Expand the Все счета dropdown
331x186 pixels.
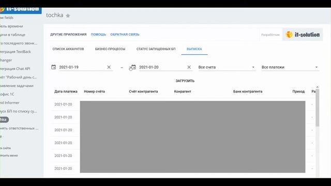227,67
